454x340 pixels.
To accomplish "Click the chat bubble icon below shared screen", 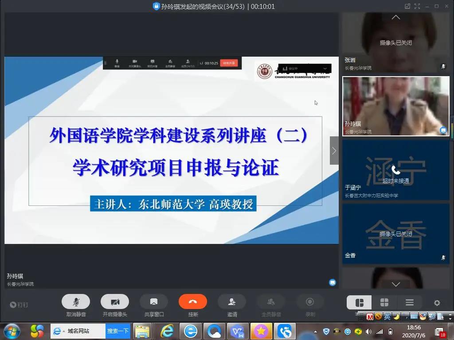I will [x=332, y=282].
